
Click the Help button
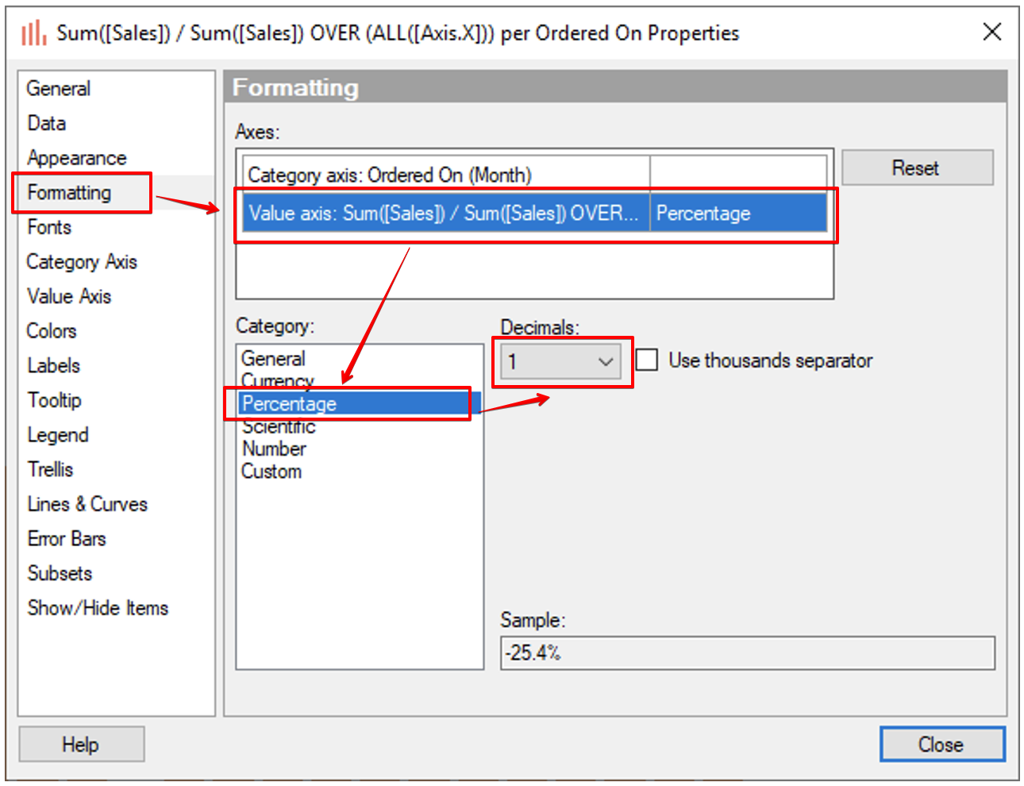[x=81, y=745]
